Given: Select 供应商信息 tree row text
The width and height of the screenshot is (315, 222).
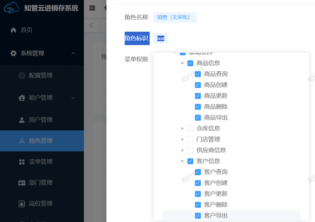Looking at the screenshot, I should 211,150.
